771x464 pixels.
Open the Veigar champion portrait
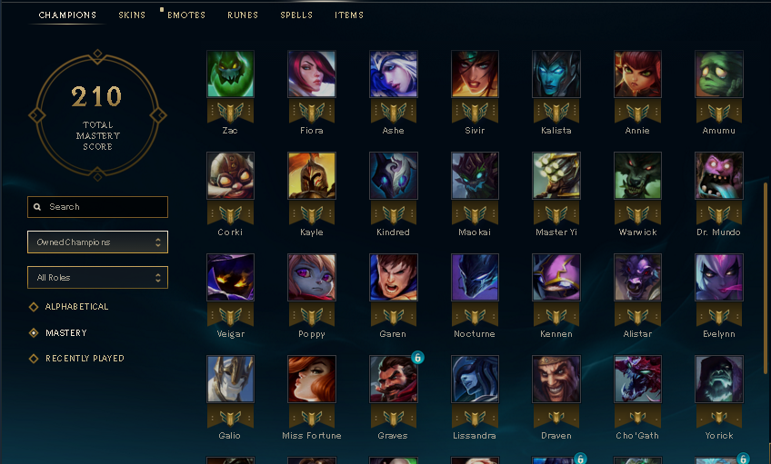[x=230, y=277]
